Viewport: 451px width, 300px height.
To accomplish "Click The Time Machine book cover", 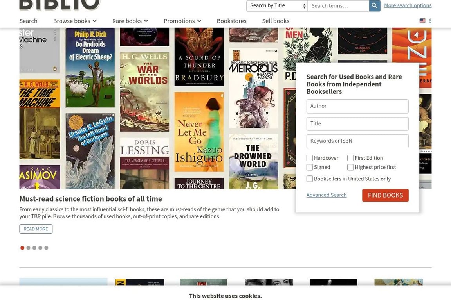I will click(x=40, y=119).
